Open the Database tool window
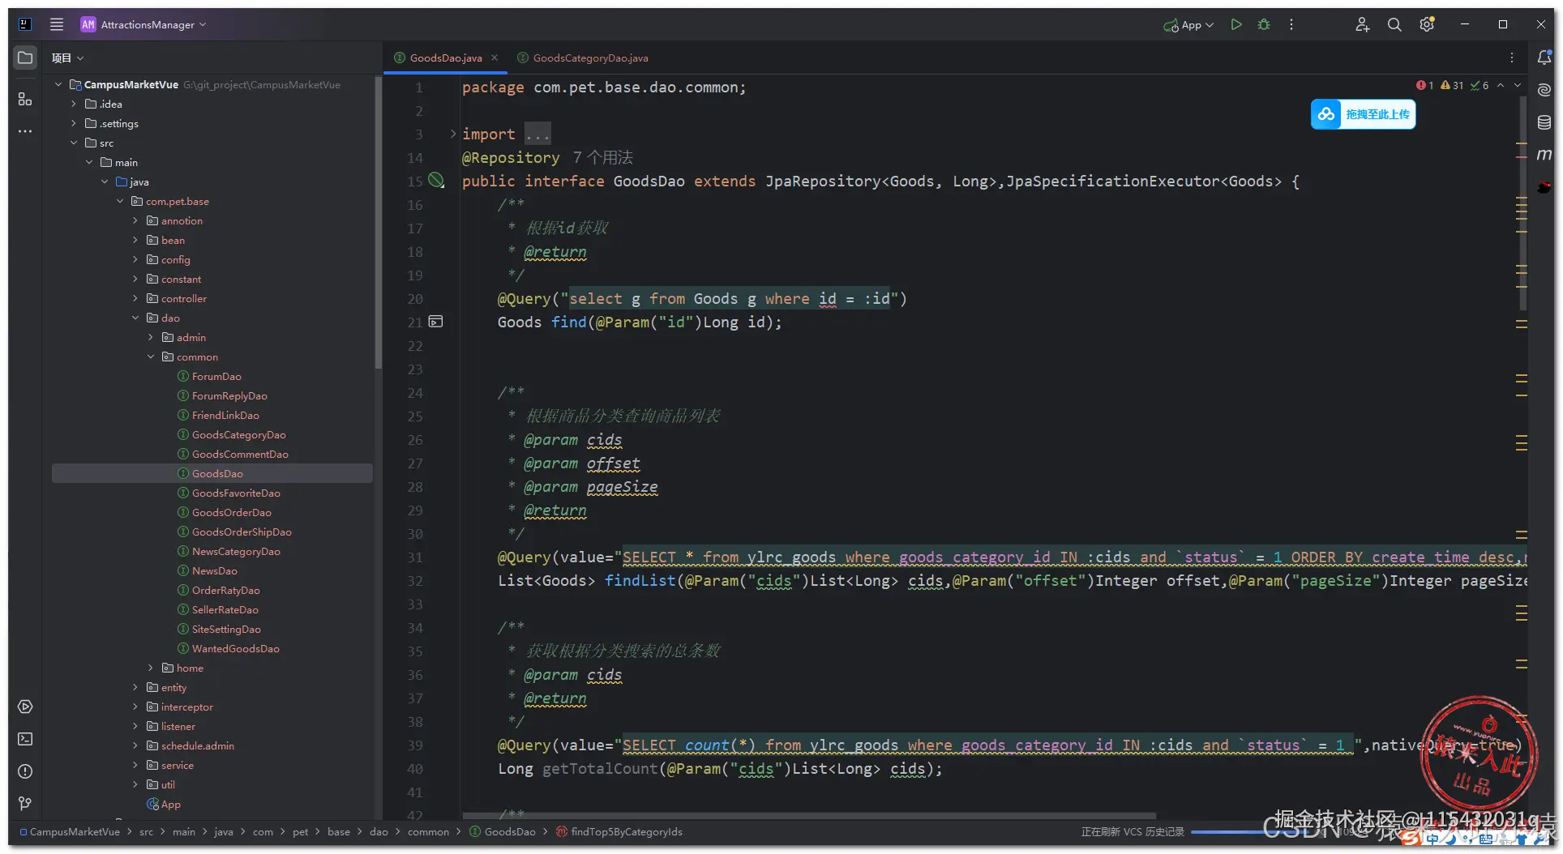The image size is (1563, 854). (1544, 122)
